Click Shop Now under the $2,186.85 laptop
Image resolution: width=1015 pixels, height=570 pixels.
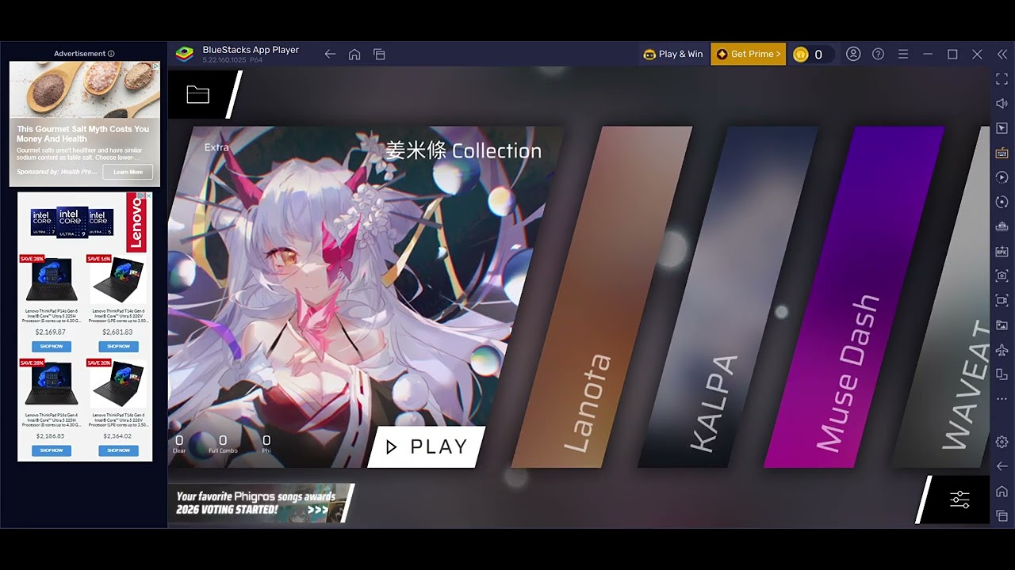(x=52, y=450)
